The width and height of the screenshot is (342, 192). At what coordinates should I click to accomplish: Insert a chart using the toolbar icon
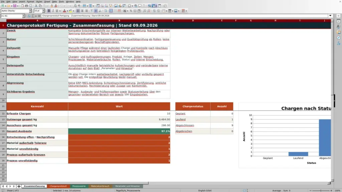click(120, 6)
